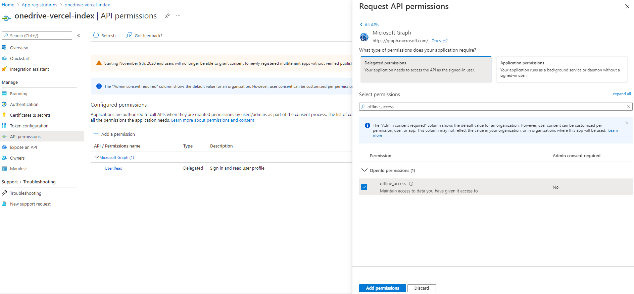Click the New support request icon

coord(4,204)
